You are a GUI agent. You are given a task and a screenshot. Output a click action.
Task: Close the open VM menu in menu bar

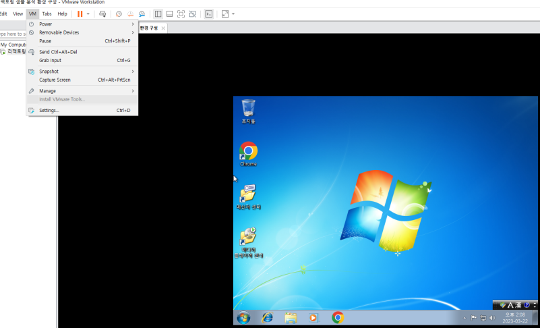(32, 13)
